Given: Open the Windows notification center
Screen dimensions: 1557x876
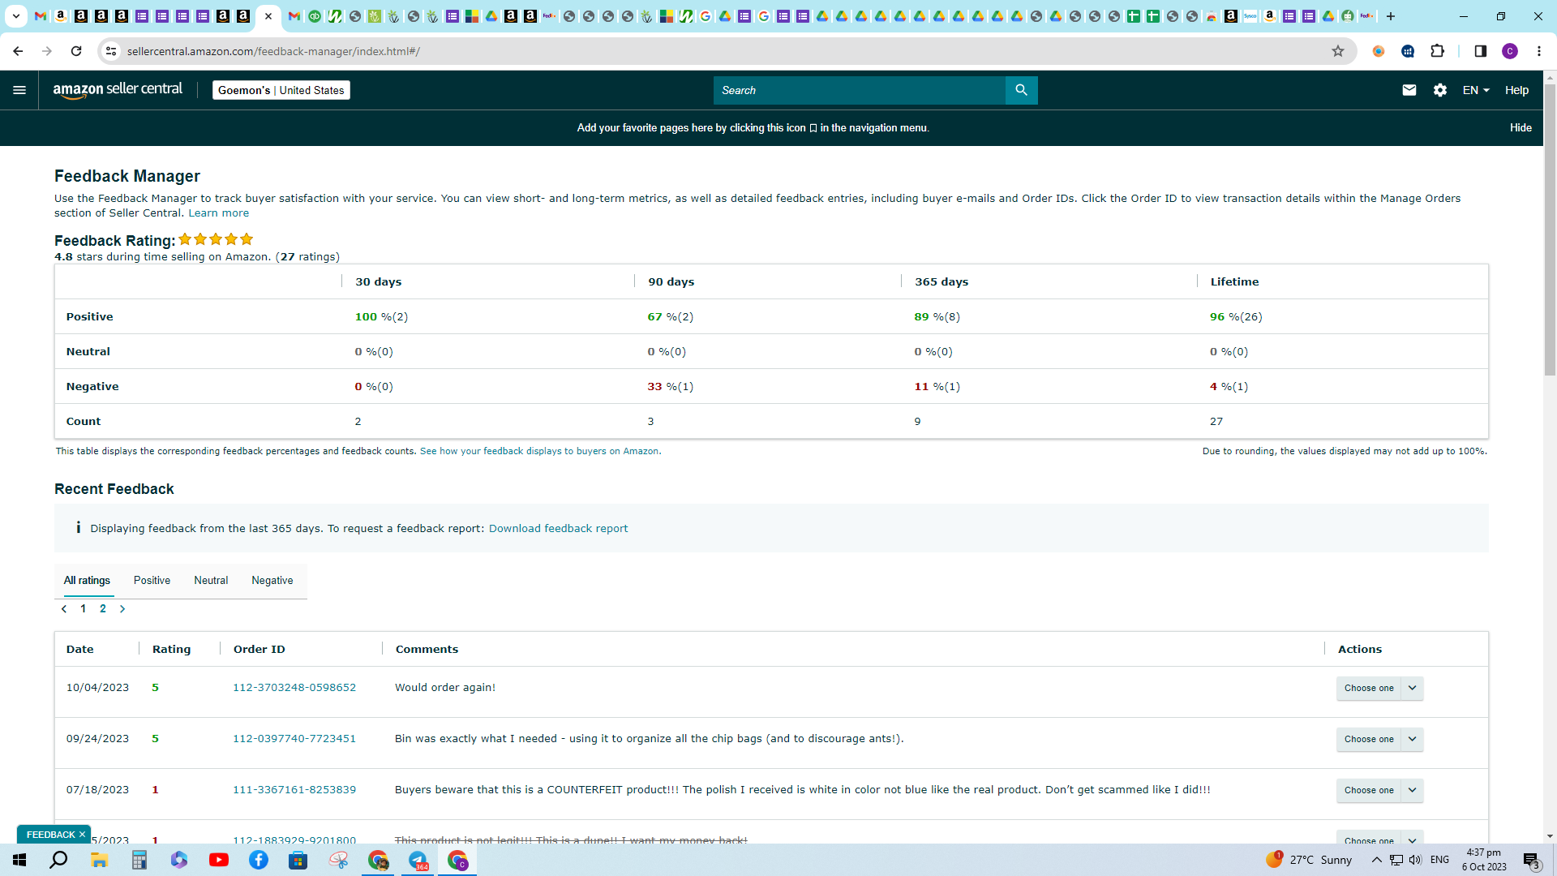Looking at the screenshot, I should pyautogui.click(x=1531, y=861).
